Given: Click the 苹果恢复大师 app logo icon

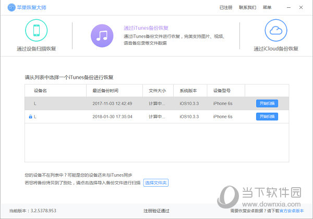Looking at the screenshot, I should (x=11, y=7).
